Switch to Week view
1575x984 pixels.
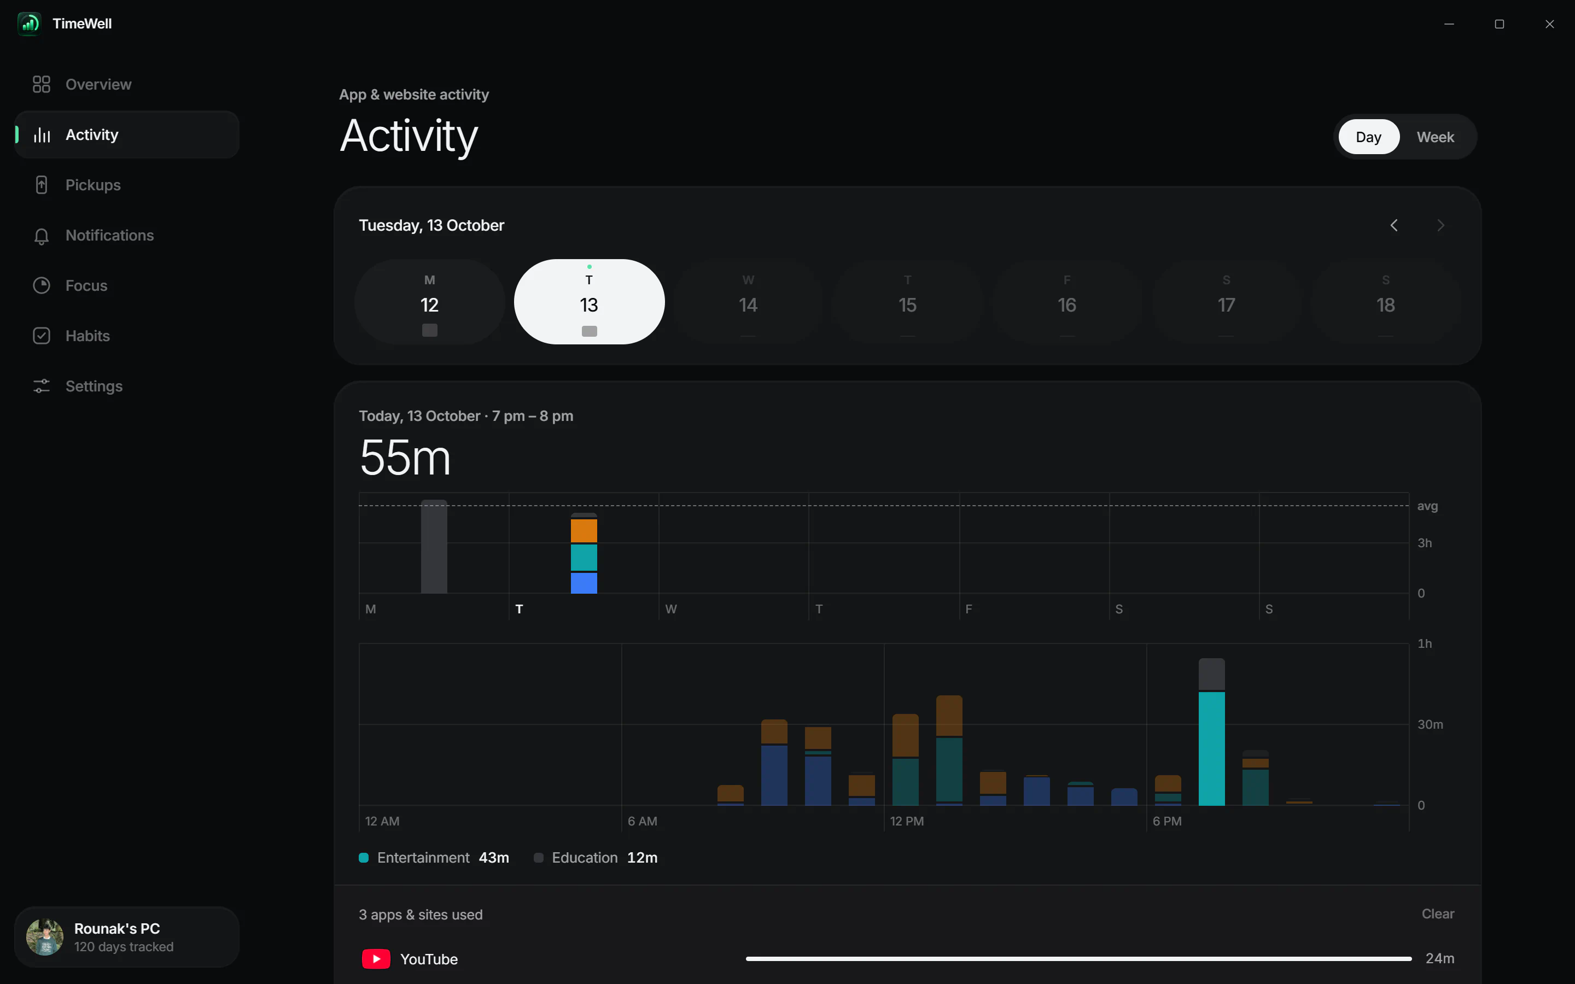coord(1435,137)
